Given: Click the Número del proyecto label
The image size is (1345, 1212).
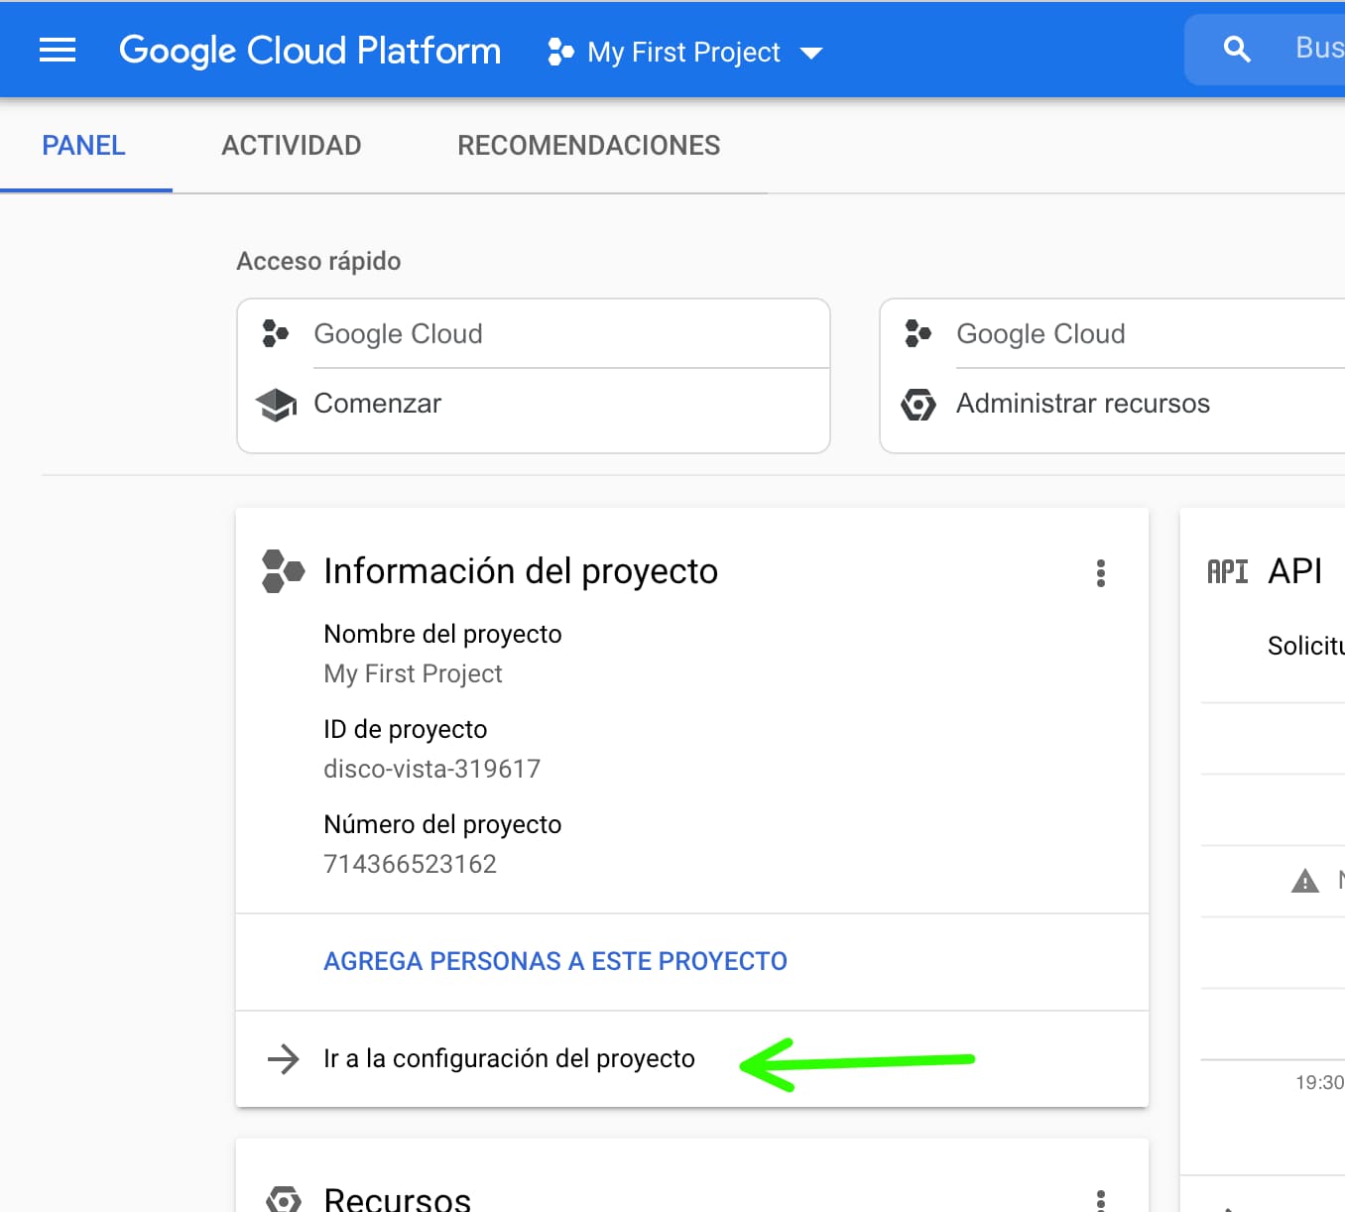Looking at the screenshot, I should coord(442,824).
